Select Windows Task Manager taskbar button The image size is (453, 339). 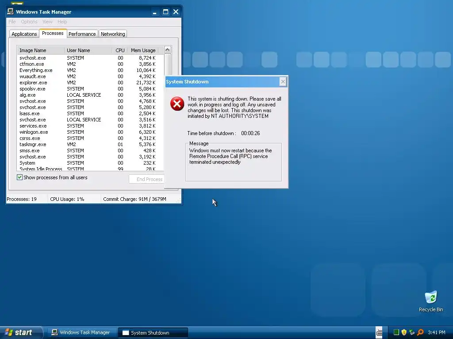pos(82,333)
